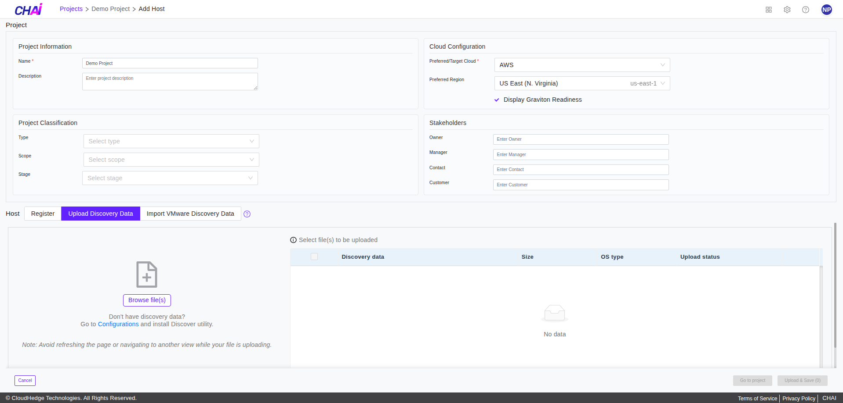Toggle Display Graviton Readiness checkbox
The image size is (843, 403).
pos(497,100)
